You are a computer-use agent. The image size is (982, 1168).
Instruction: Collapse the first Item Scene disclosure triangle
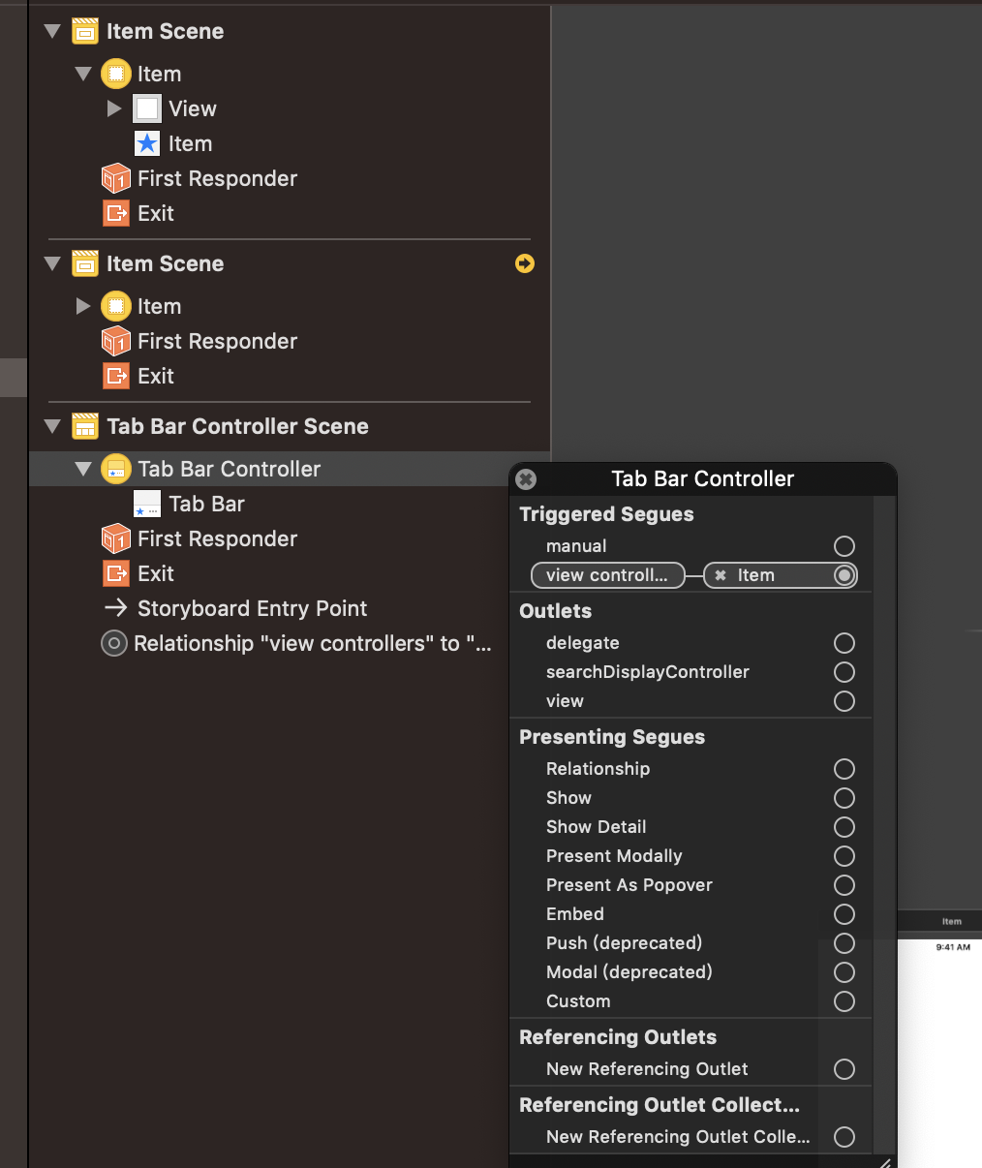53,32
